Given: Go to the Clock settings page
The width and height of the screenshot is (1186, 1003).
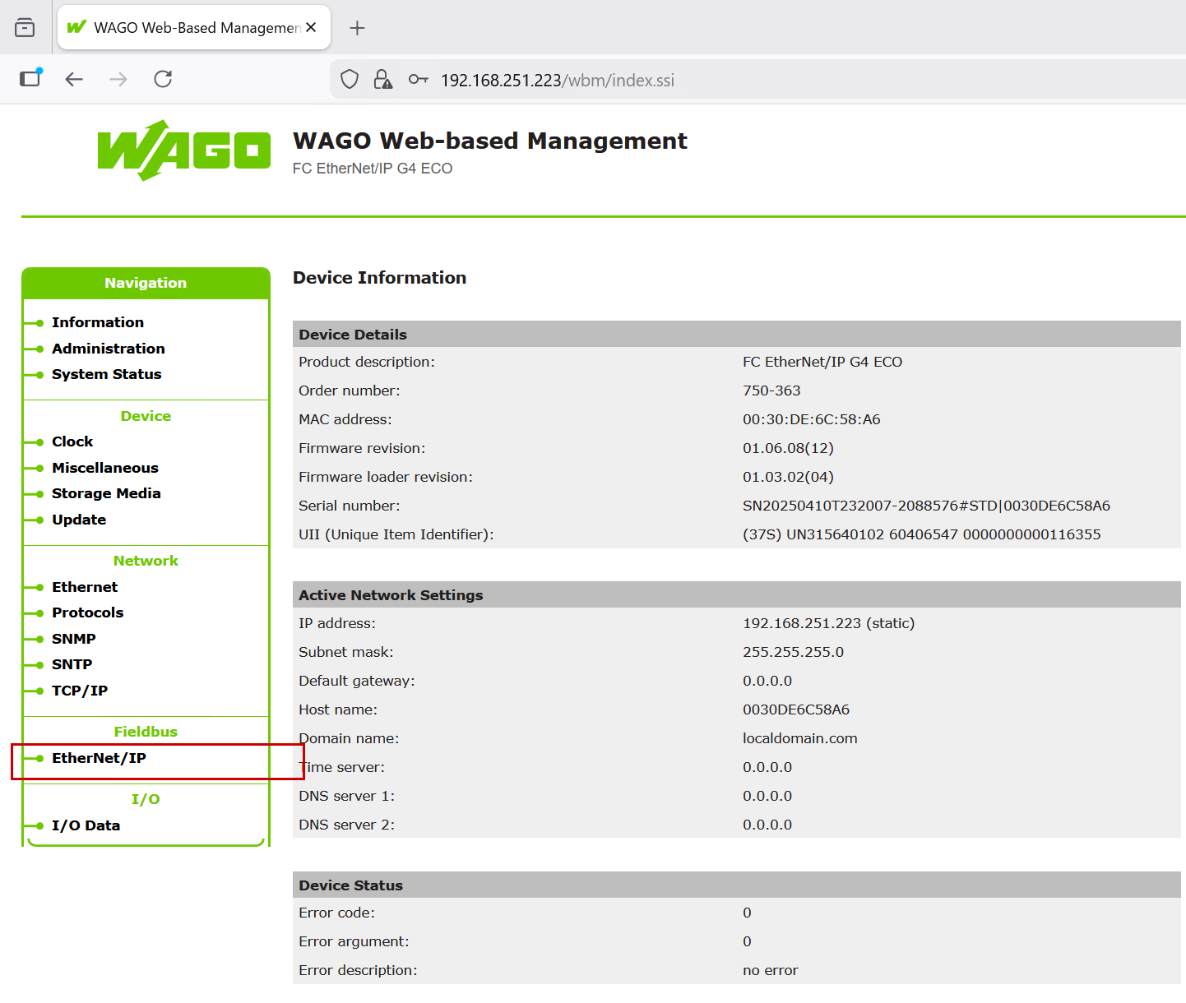Looking at the screenshot, I should point(72,441).
